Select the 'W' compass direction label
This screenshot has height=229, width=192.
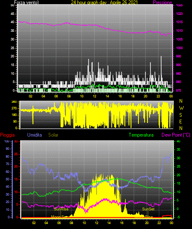point(181,108)
